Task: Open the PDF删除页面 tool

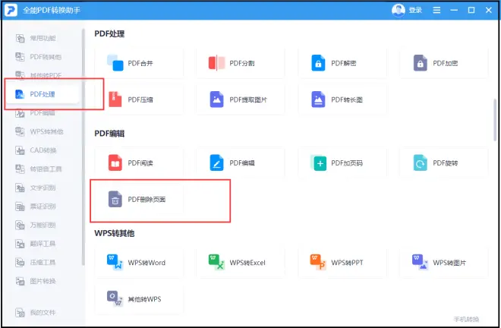Action: (139, 200)
